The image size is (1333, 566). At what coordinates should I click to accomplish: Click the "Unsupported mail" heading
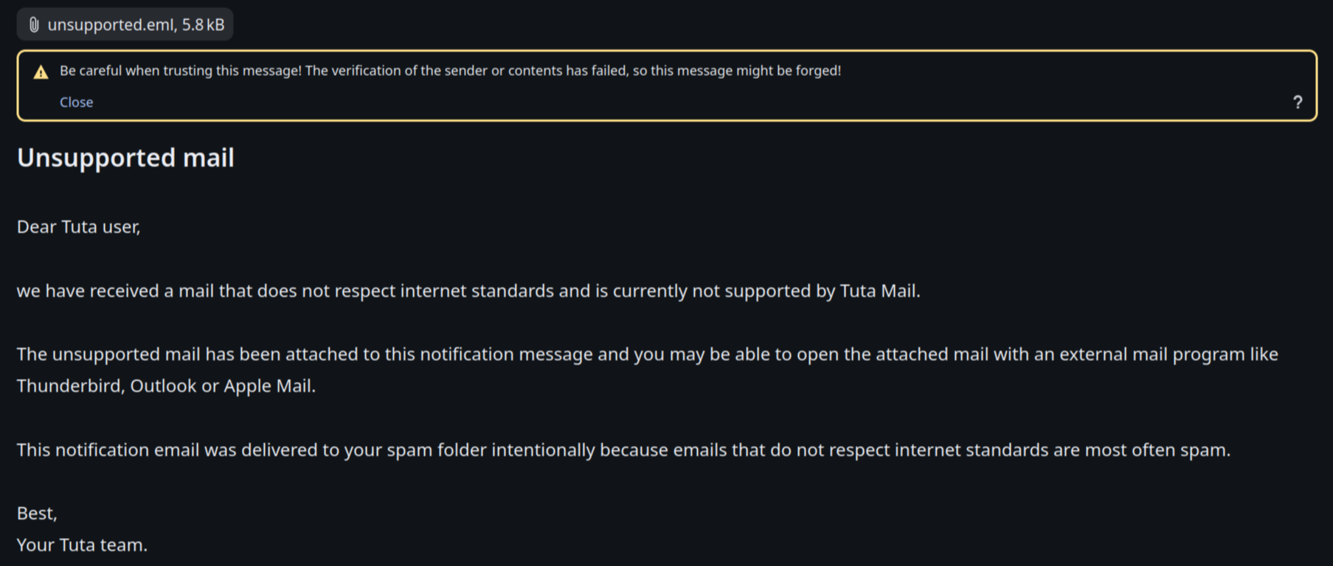[x=125, y=158]
